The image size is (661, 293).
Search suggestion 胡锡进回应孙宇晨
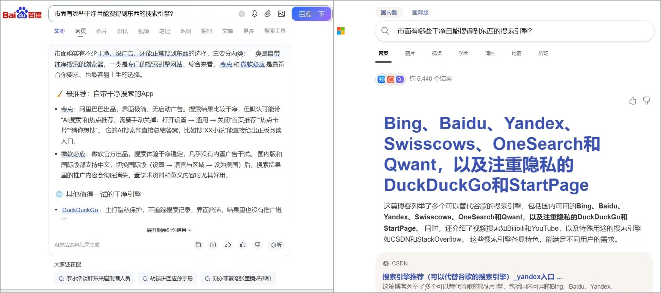[x=167, y=278]
